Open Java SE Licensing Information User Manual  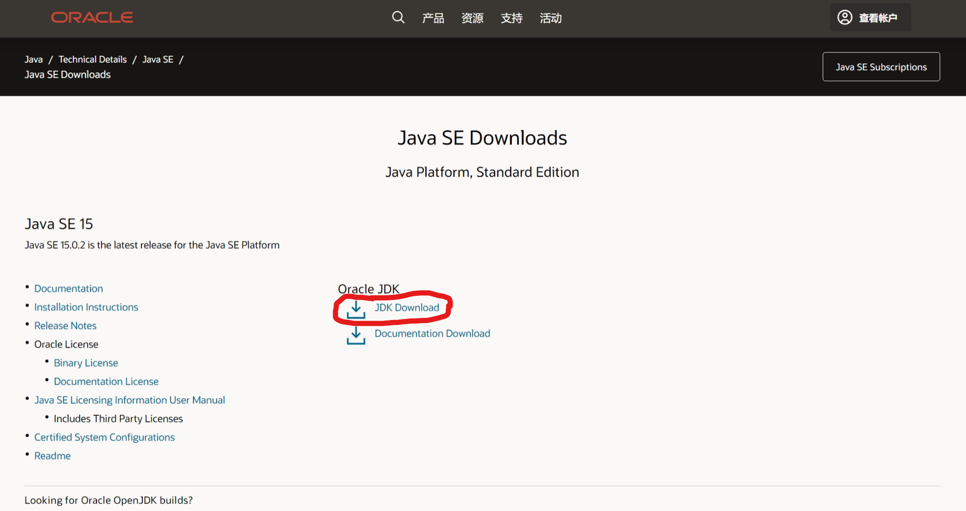(130, 400)
